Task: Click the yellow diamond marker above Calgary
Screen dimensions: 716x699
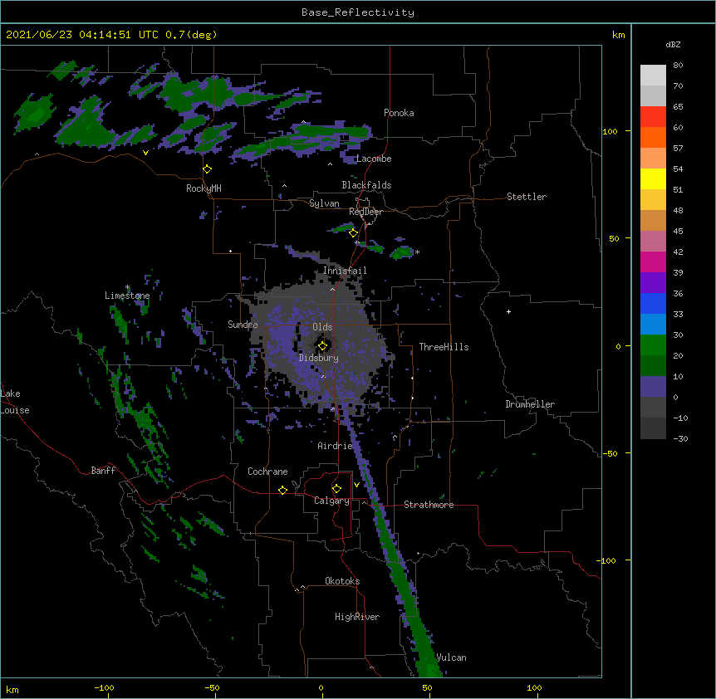Action: pyautogui.click(x=336, y=489)
